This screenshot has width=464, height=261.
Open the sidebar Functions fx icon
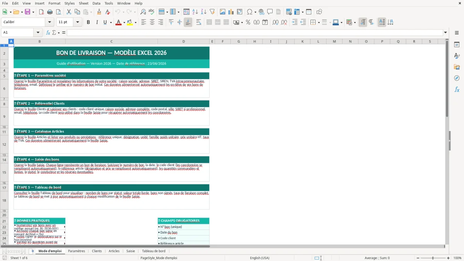click(457, 89)
